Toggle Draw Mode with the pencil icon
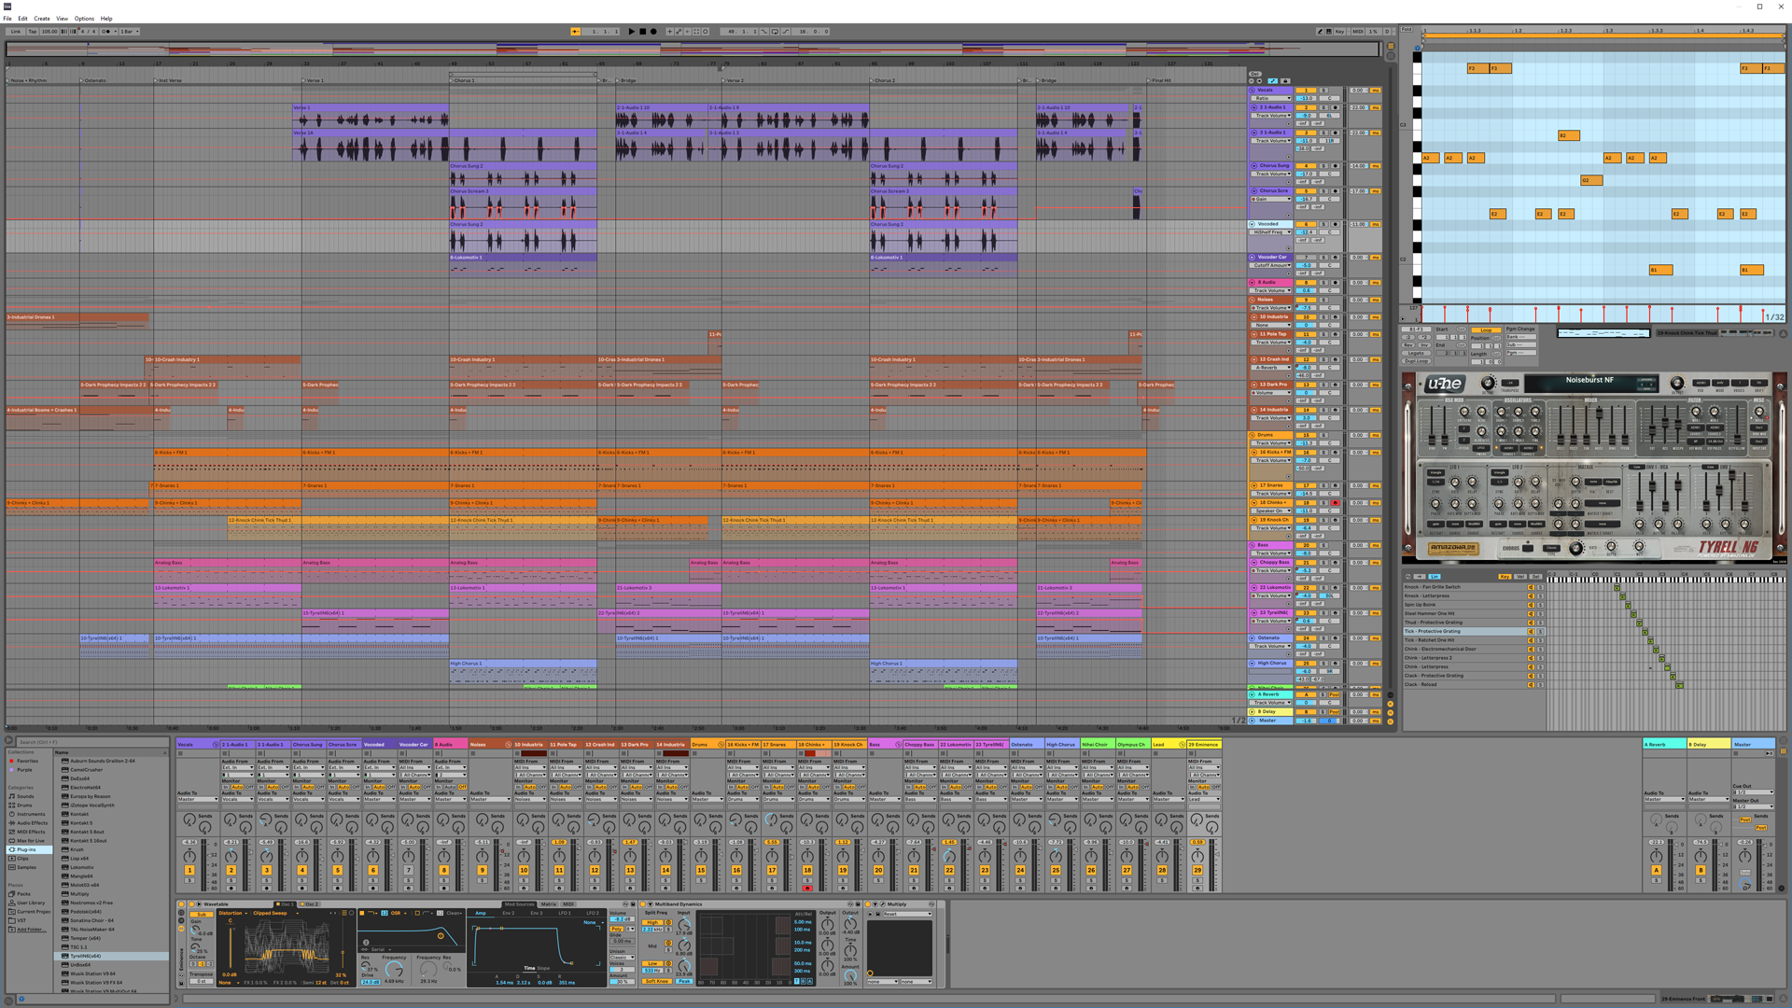Screen dimensions: 1792x1008 point(1320,31)
